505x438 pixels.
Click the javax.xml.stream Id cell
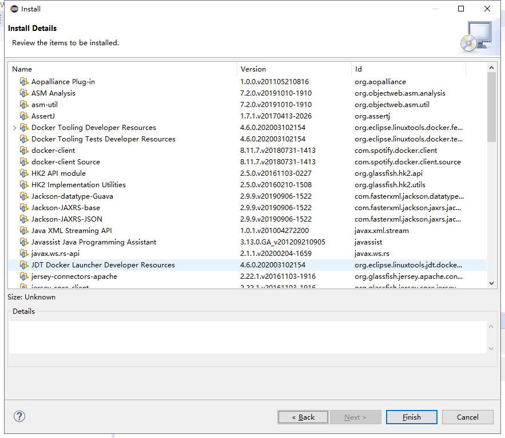tap(381, 231)
